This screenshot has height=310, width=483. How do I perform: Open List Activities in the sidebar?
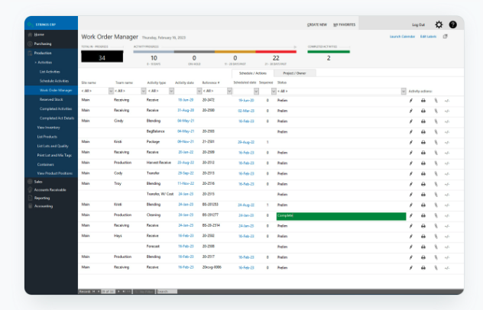point(50,72)
